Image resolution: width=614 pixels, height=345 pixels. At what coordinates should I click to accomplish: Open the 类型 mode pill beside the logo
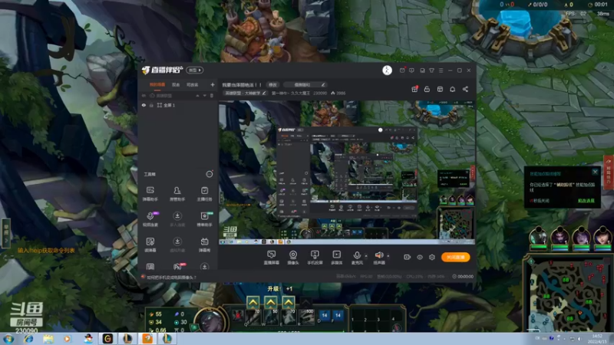(x=195, y=70)
